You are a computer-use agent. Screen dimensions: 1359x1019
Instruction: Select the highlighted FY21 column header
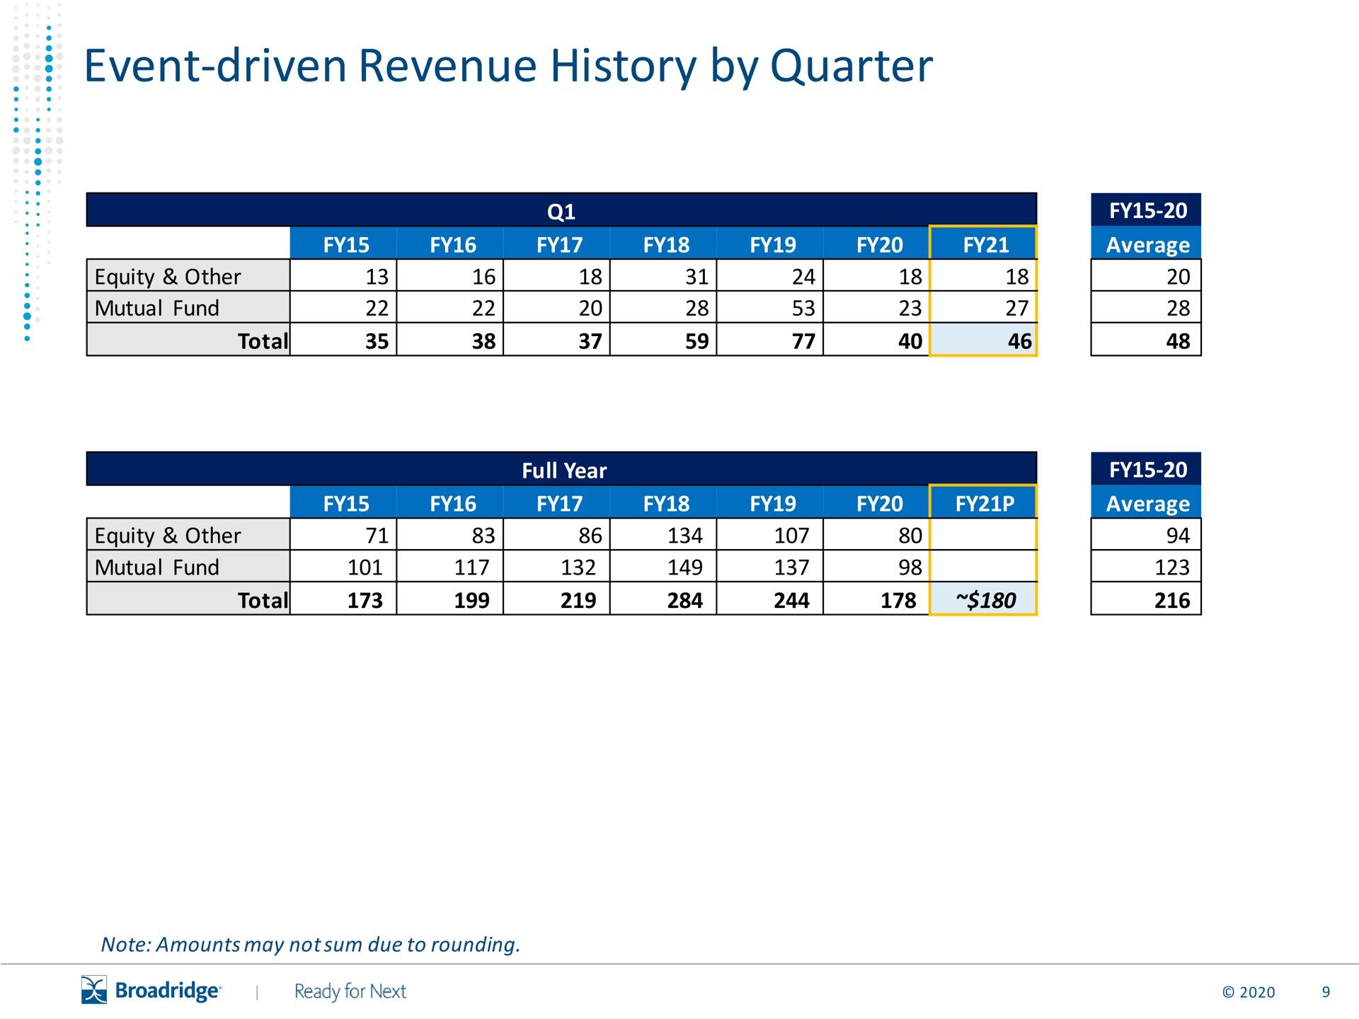pyautogui.click(x=983, y=243)
